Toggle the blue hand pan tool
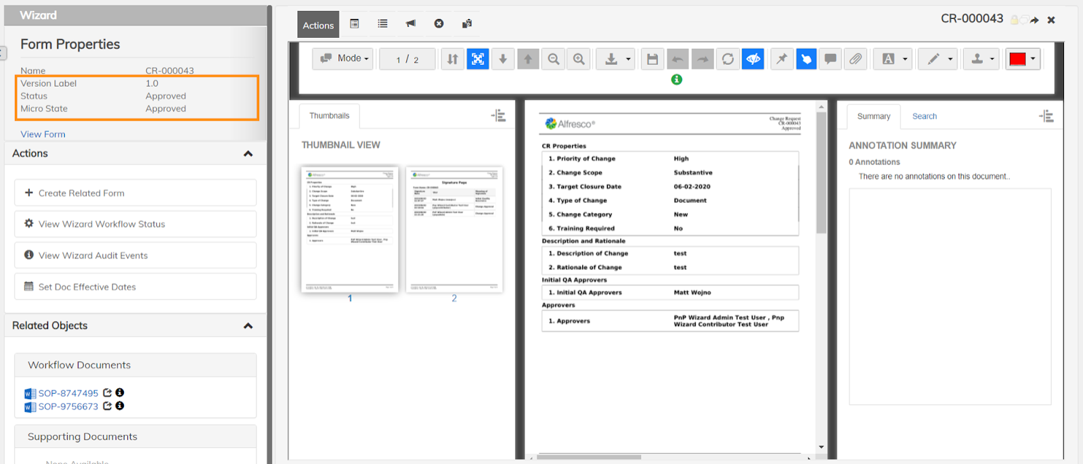1083x464 pixels. click(x=806, y=59)
